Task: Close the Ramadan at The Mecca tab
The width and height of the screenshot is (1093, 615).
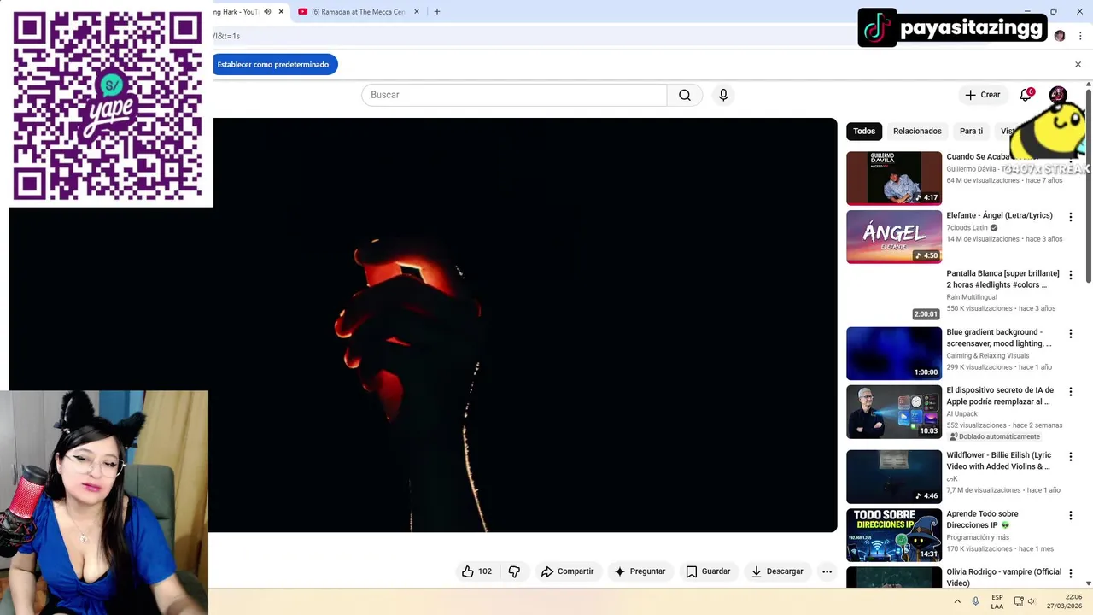Action: (417, 12)
